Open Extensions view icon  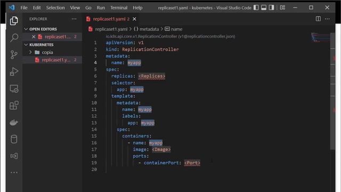[14, 106]
